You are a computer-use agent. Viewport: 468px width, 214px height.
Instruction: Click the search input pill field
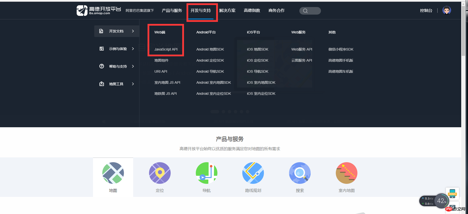(x=310, y=11)
